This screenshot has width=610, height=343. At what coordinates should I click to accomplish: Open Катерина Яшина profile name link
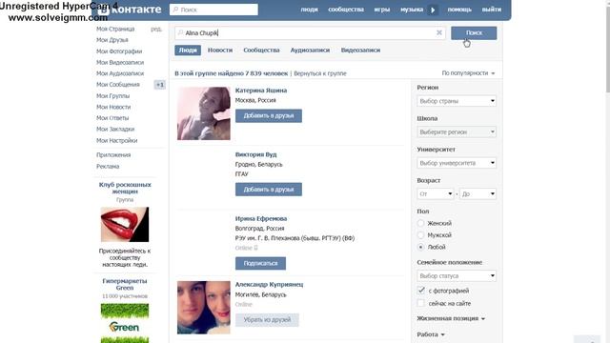click(261, 91)
